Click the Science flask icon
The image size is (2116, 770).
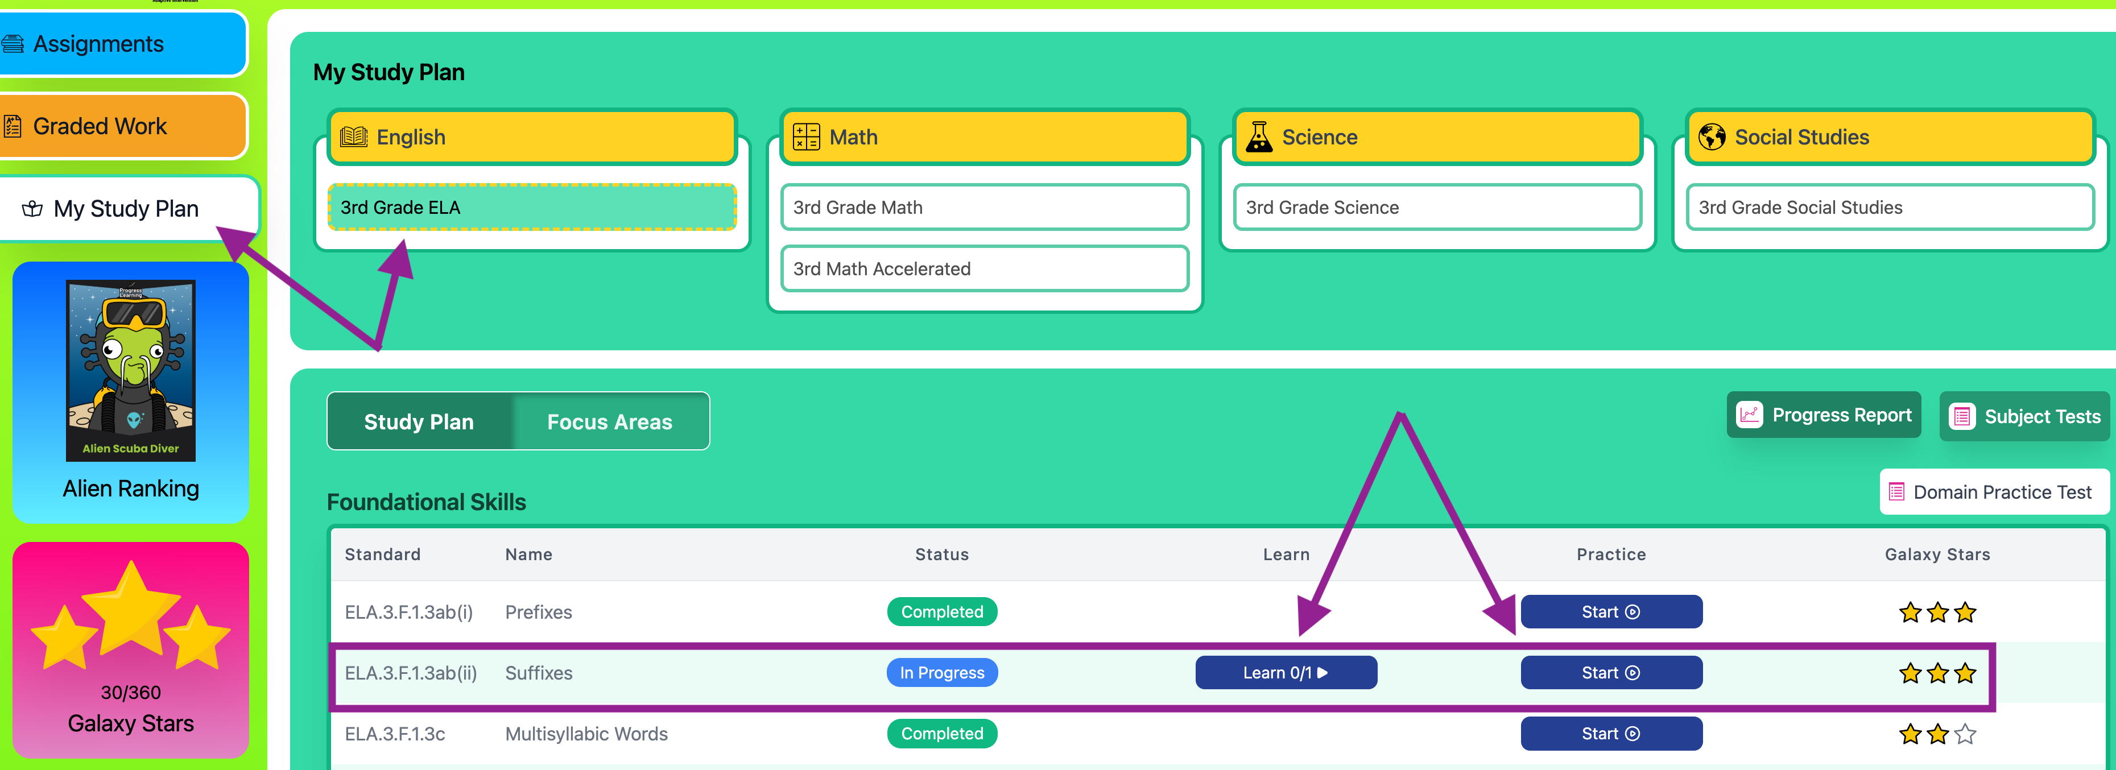click(1258, 137)
